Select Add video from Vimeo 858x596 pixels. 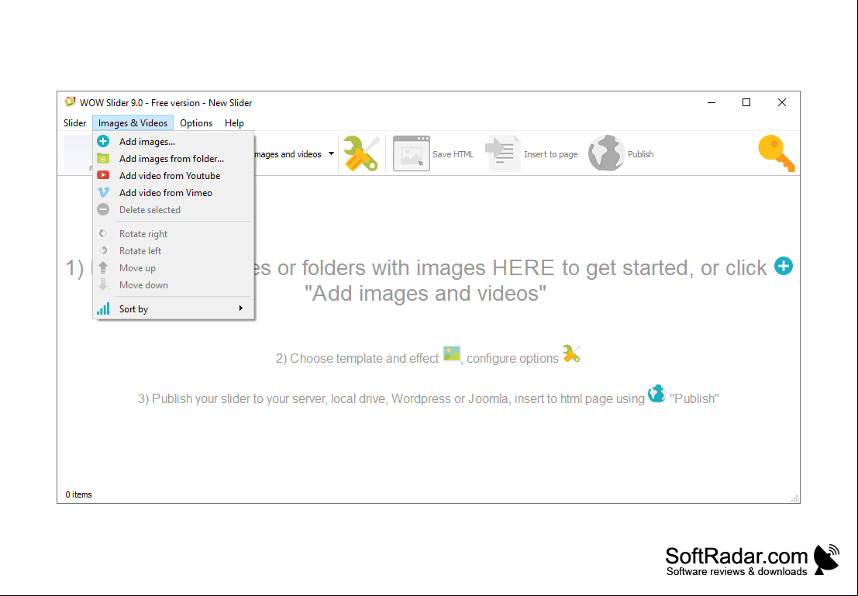click(x=174, y=193)
